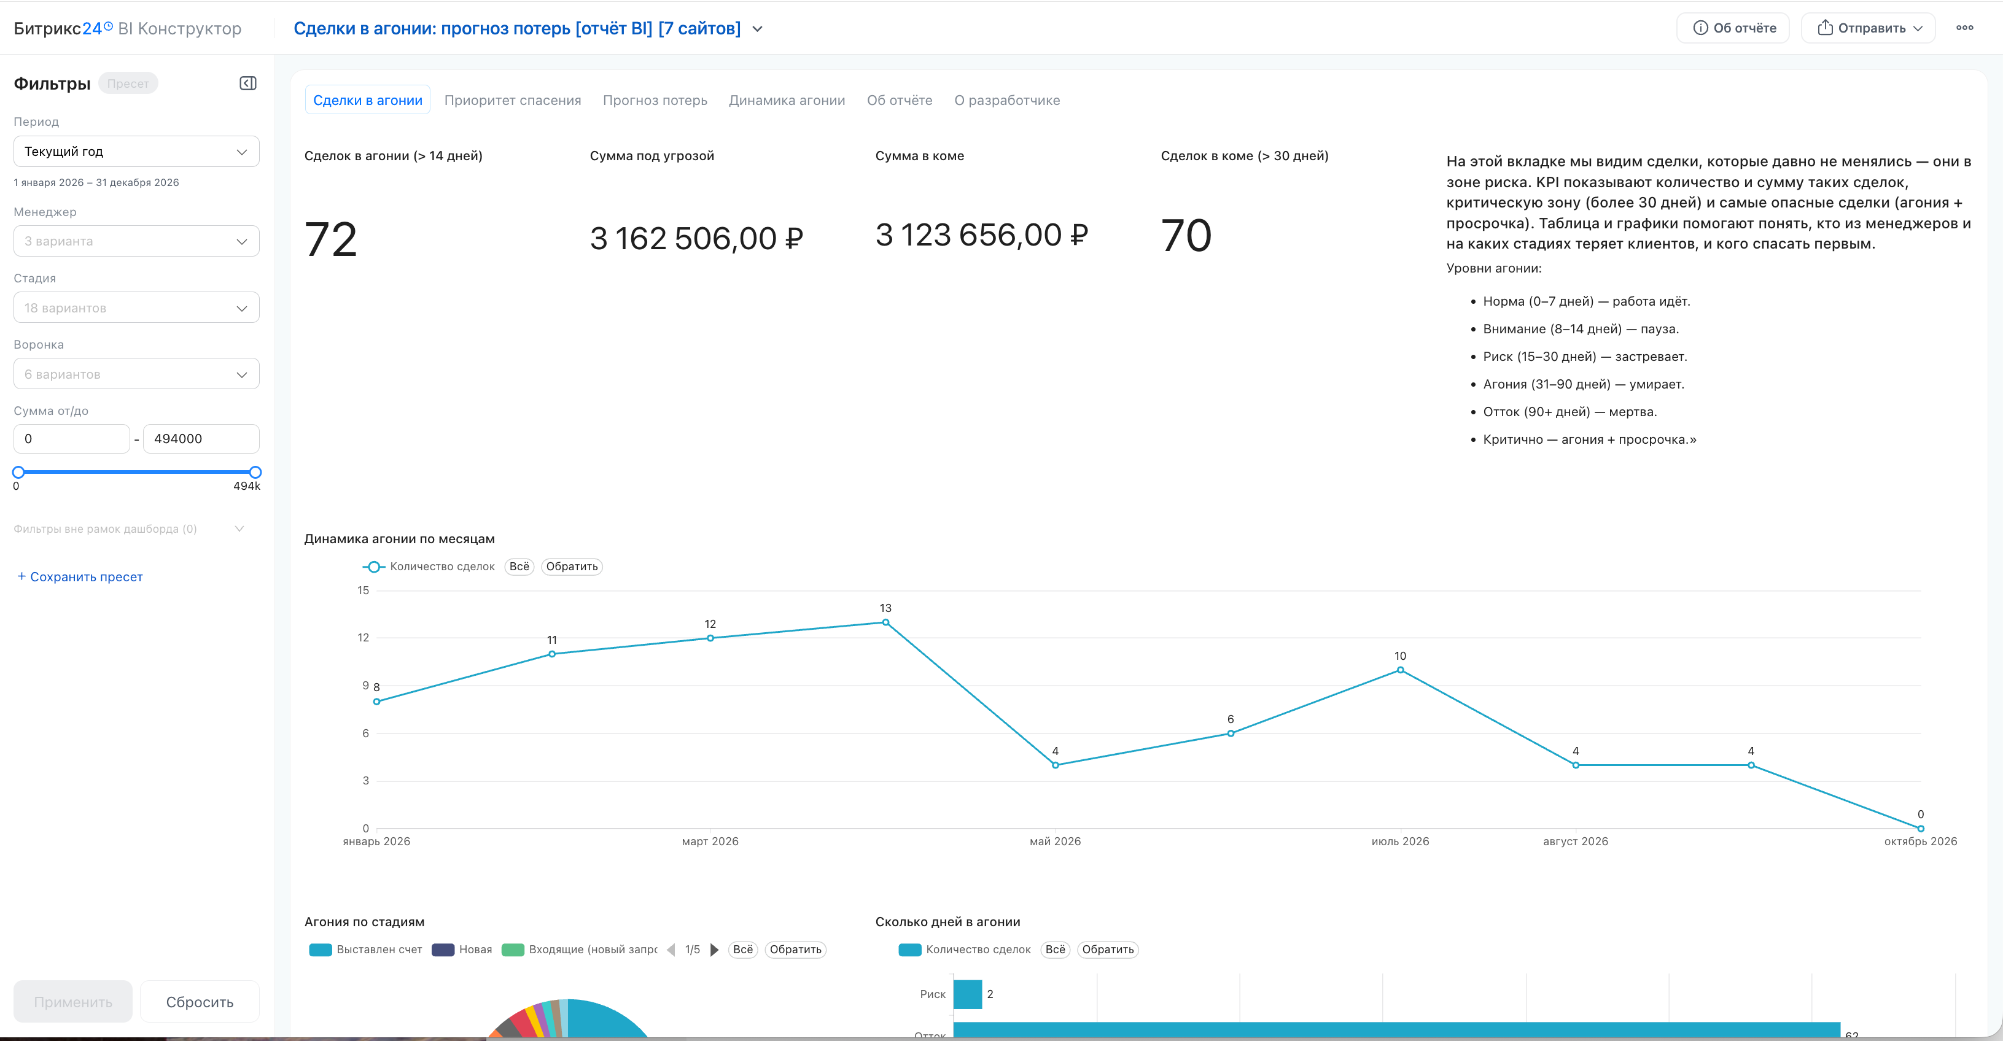Switch to Приоритет спасения tab
The width and height of the screenshot is (2003, 1041).
512,100
